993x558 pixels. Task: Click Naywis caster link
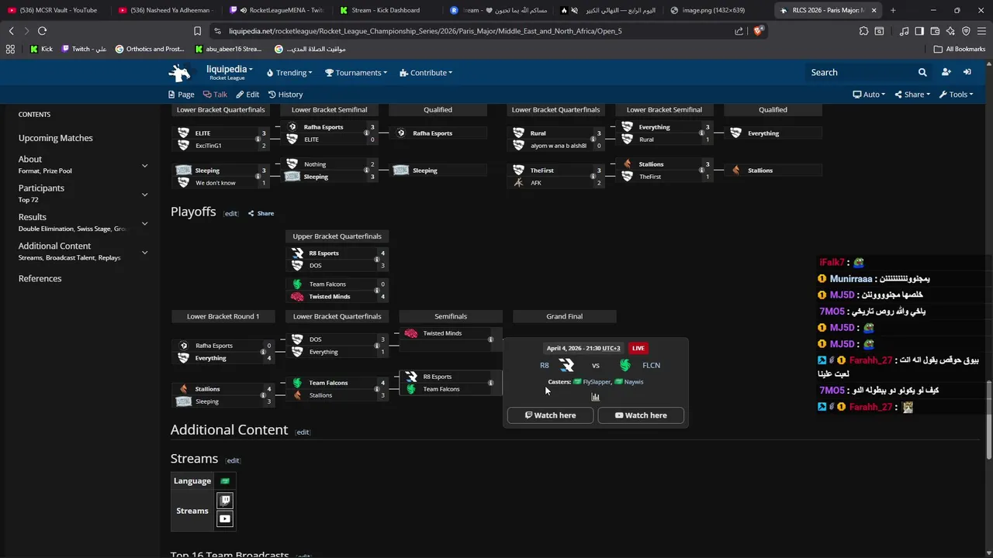coord(634,382)
